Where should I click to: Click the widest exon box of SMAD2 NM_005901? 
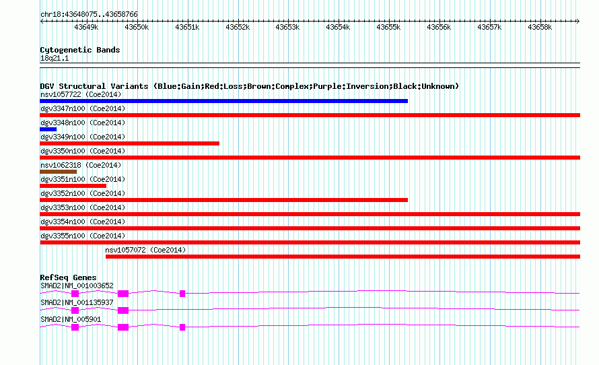[x=123, y=327]
